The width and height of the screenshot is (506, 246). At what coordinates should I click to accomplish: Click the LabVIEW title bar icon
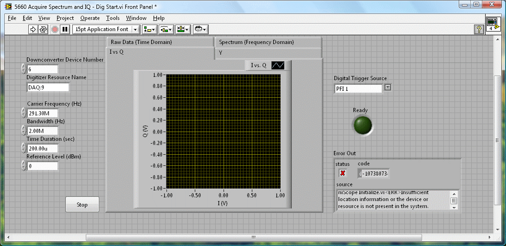pyautogui.click(x=8, y=6)
